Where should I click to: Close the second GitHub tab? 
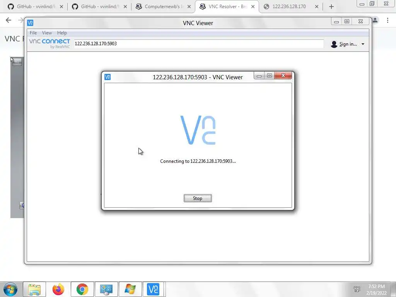pos(125,7)
